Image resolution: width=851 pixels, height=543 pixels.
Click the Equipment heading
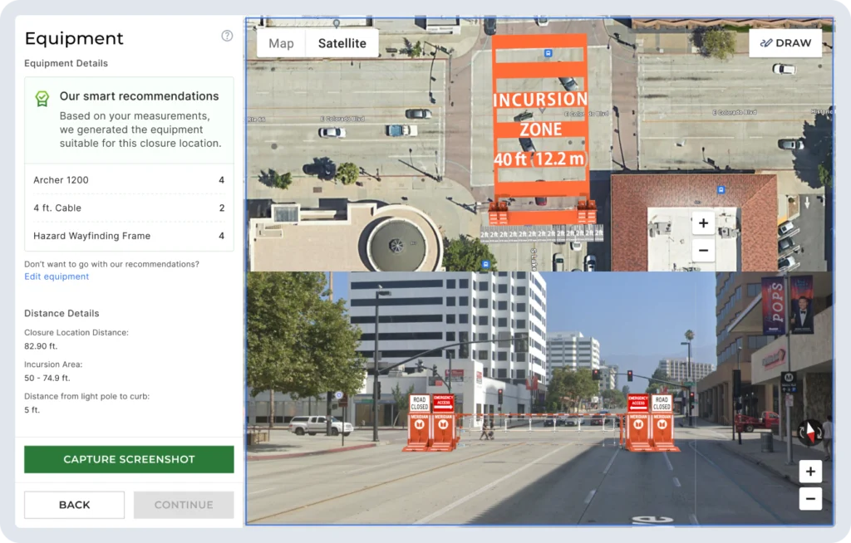coord(74,38)
